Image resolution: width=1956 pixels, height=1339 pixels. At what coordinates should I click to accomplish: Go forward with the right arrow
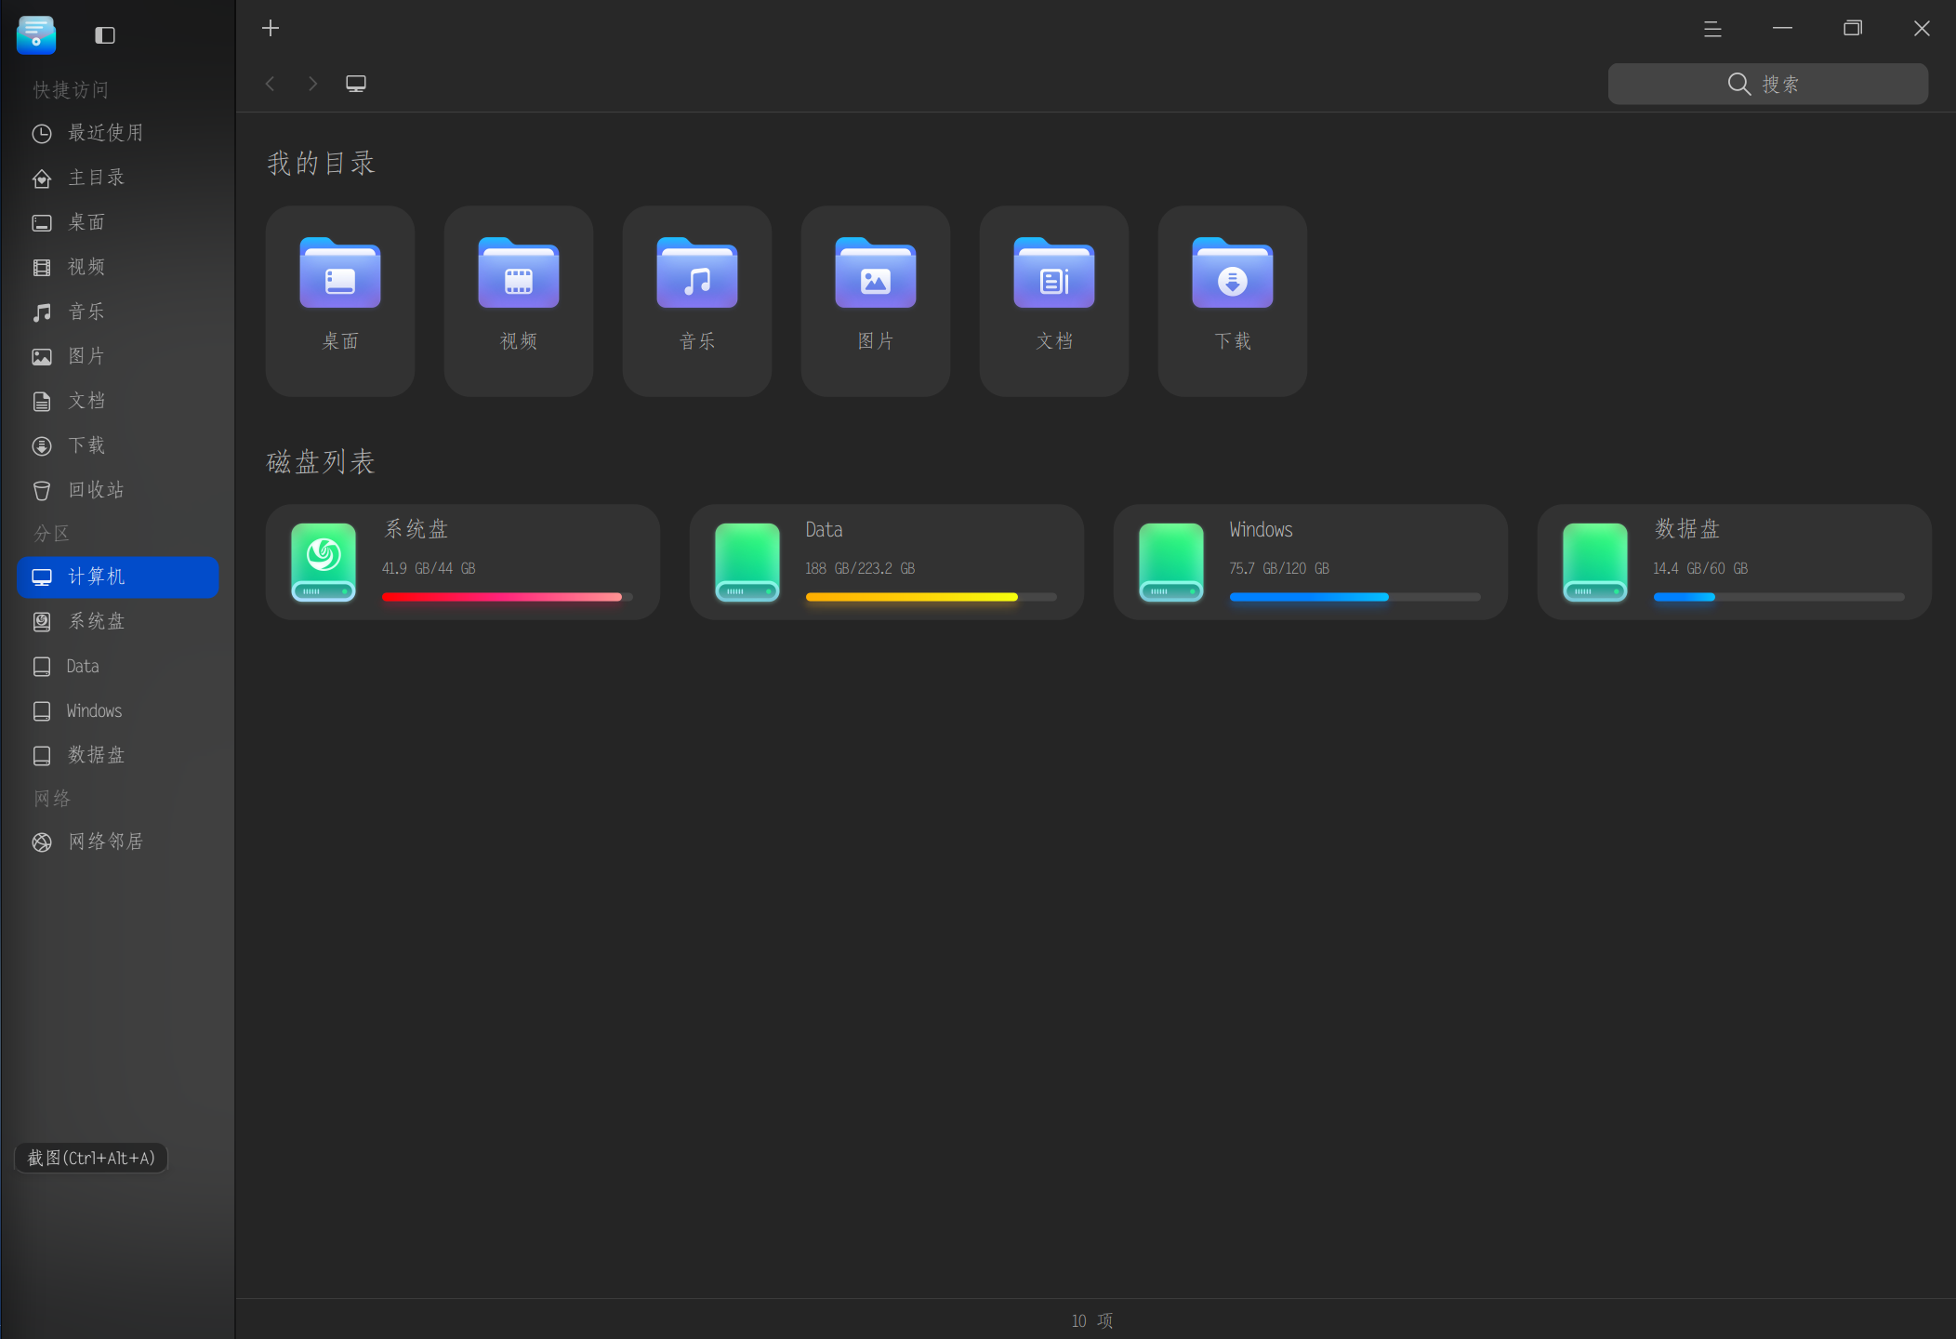312,84
